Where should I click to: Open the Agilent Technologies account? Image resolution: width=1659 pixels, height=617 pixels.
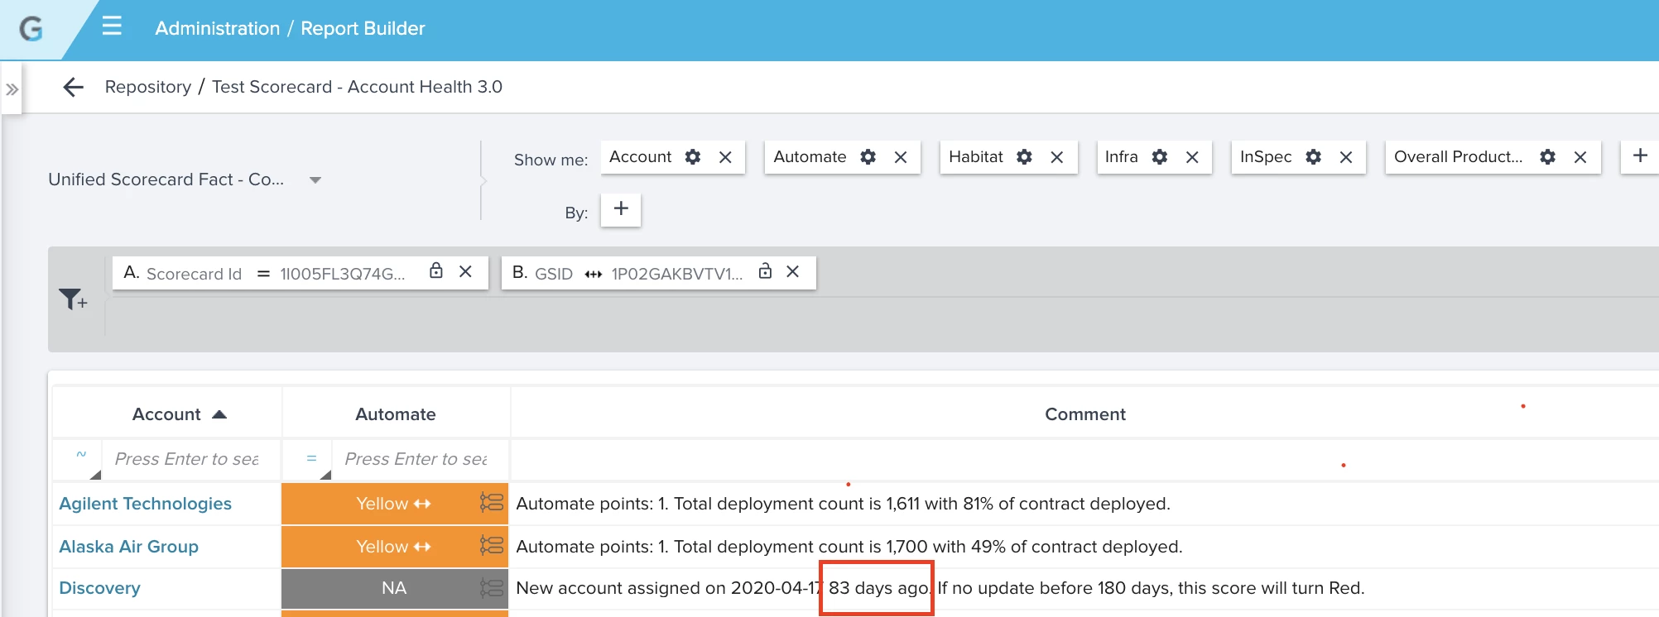tap(146, 504)
